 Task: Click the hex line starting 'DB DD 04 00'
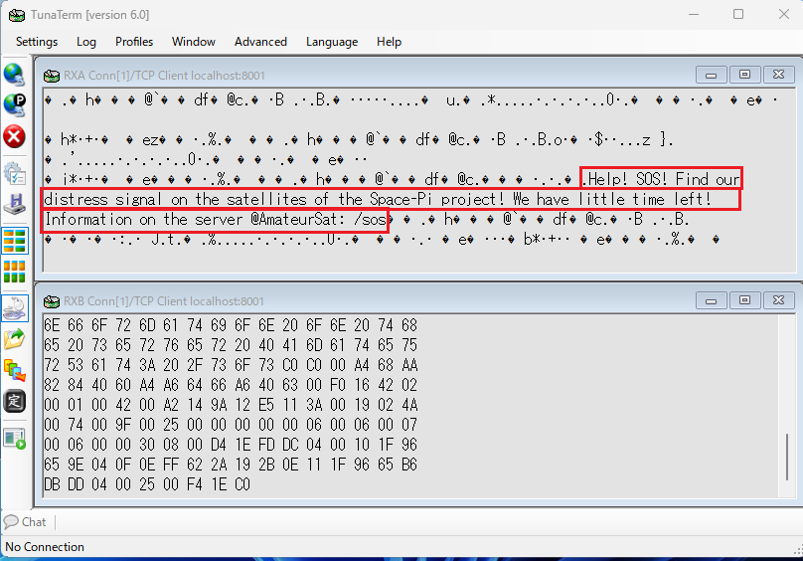[x=147, y=484]
